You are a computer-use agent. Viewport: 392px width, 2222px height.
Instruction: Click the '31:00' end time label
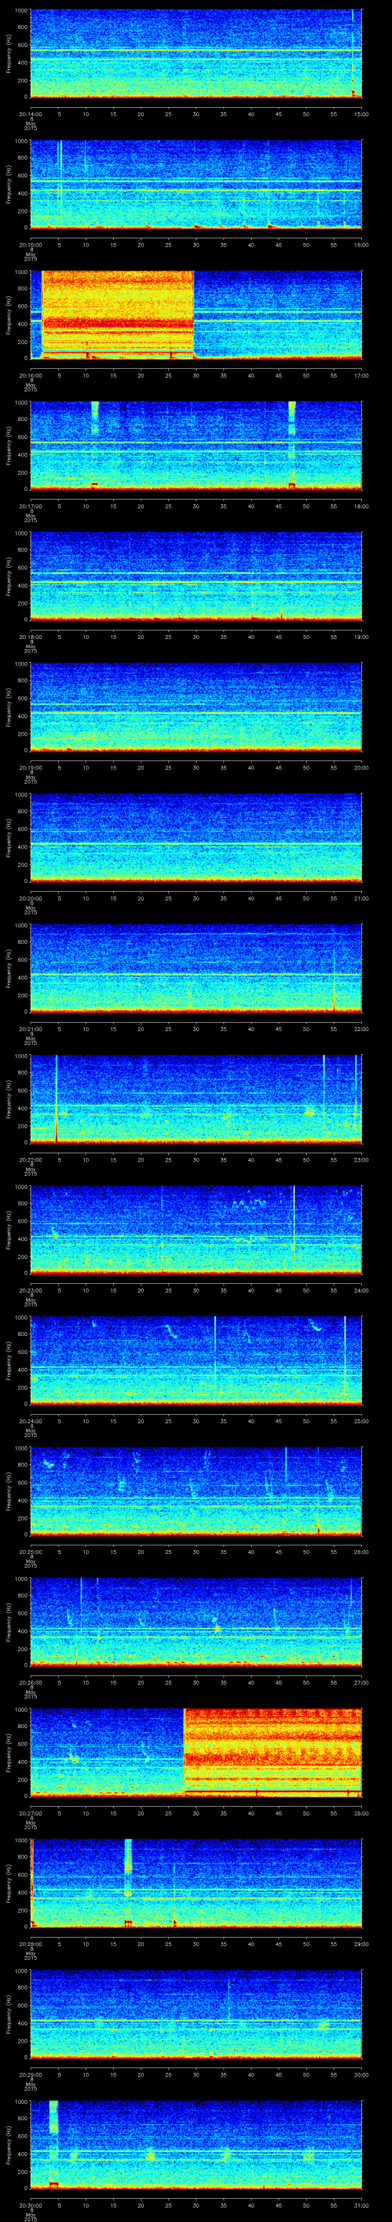tap(361, 2205)
